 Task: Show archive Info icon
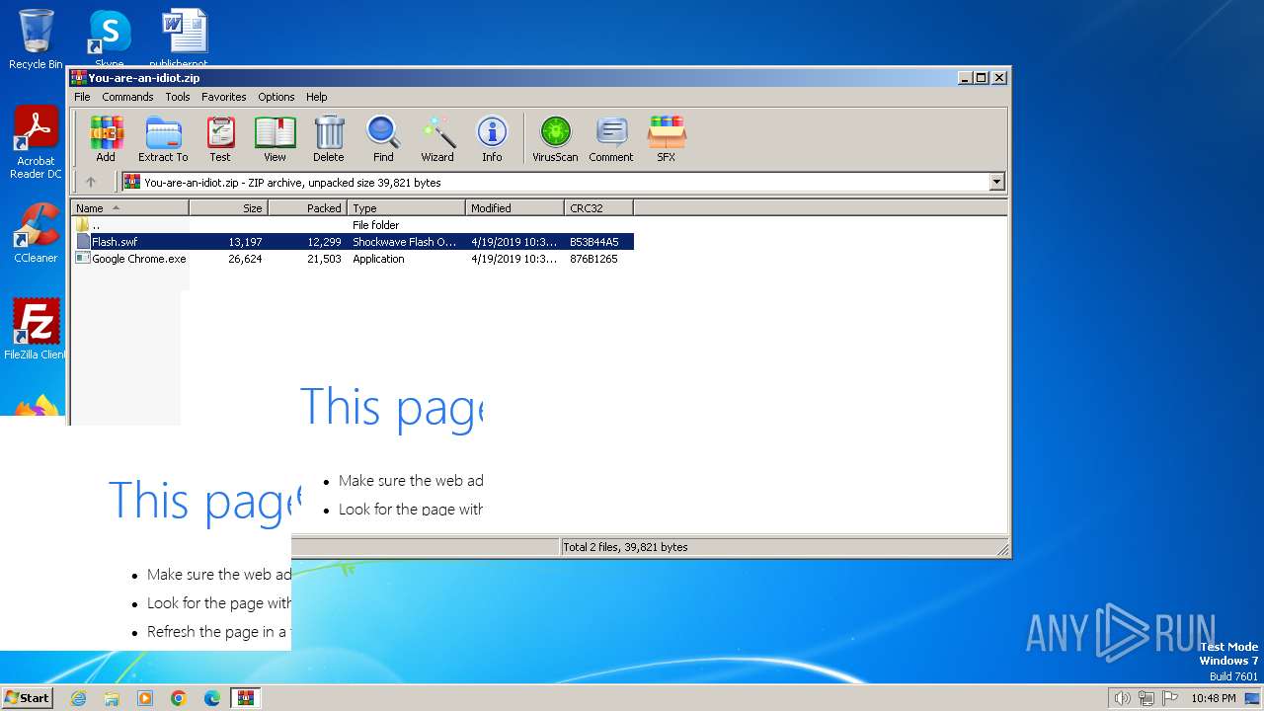point(492,138)
